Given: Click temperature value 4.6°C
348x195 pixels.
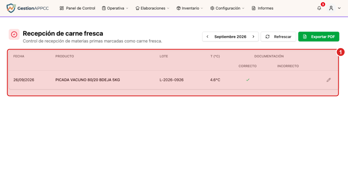Looking at the screenshot, I should (215, 80).
